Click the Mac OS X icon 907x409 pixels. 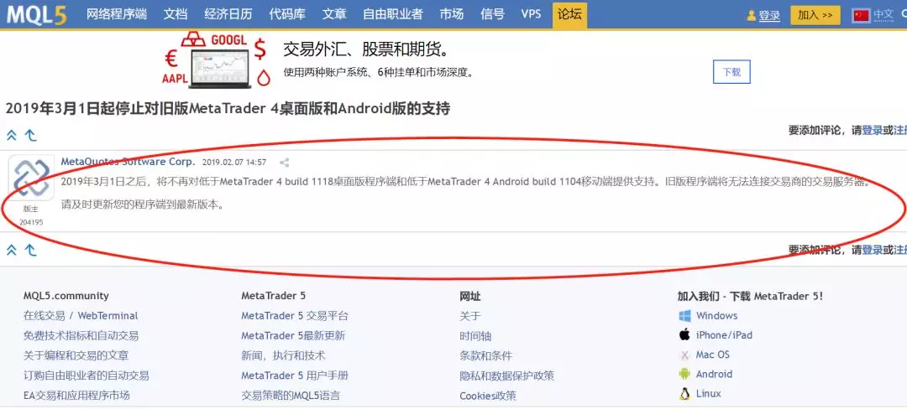(x=685, y=355)
